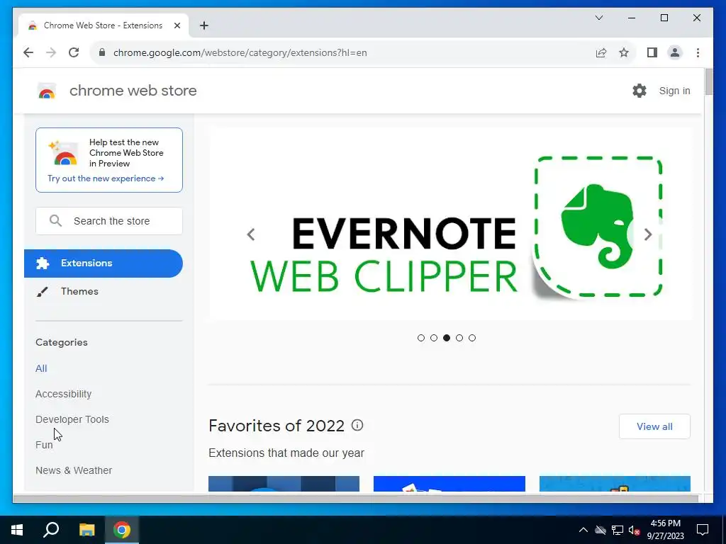Click the taskbar clock and date
The width and height of the screenshot is (726, 544).
(665, 530)
